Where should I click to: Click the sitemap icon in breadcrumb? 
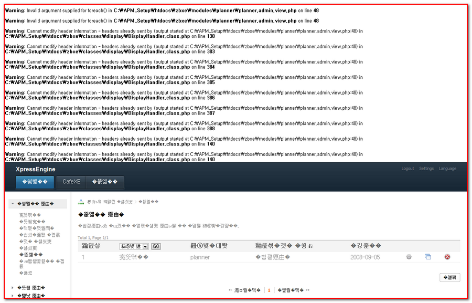click(81, 202)
